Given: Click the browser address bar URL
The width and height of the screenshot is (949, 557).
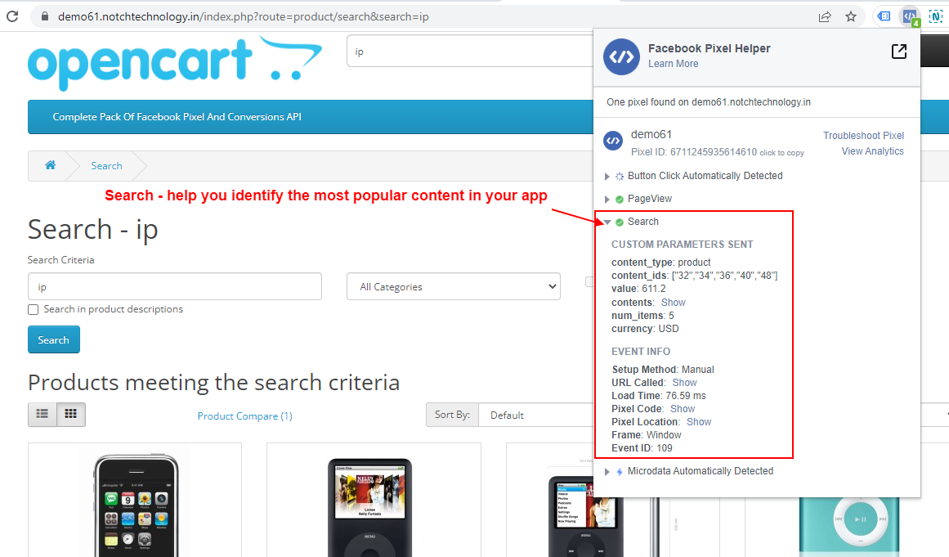Looking at the screenshot, I should pos(244,16).
